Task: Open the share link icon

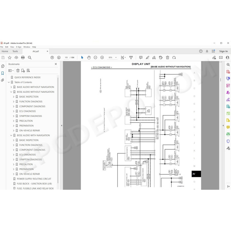Action: point(214,58)
